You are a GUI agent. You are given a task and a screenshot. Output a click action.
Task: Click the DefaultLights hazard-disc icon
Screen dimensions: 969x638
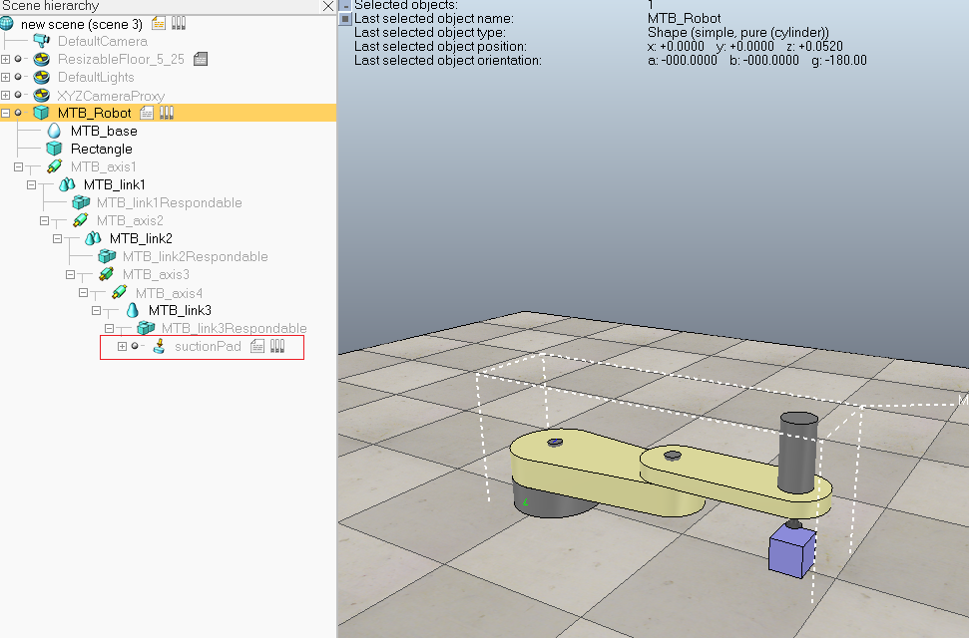[41, 77]
